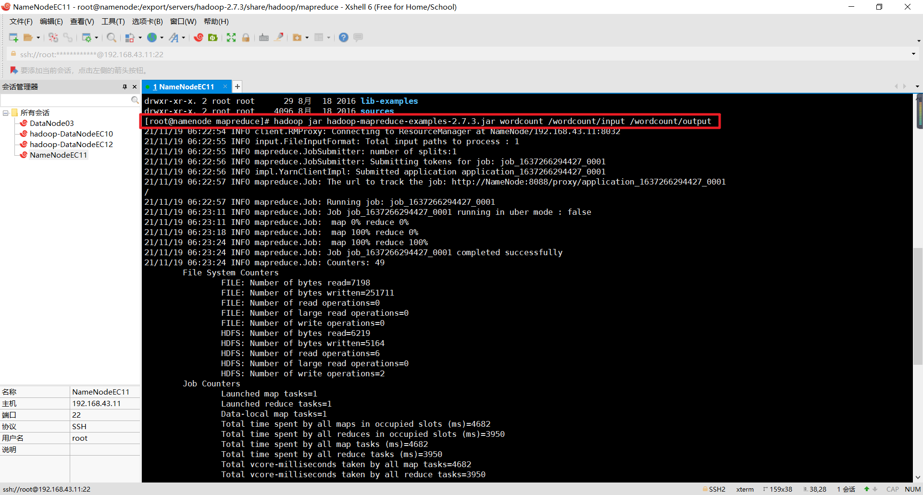This screenshot has width=923, height=495.
Task: Pin the 会话管理器 panel
Action: pyautogui.click(x=125, y=87)
